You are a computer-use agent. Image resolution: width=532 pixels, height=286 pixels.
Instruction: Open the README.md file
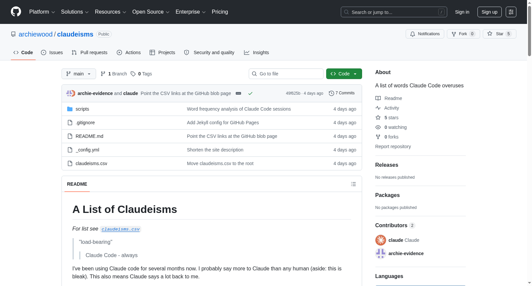[x=89, y=136]
